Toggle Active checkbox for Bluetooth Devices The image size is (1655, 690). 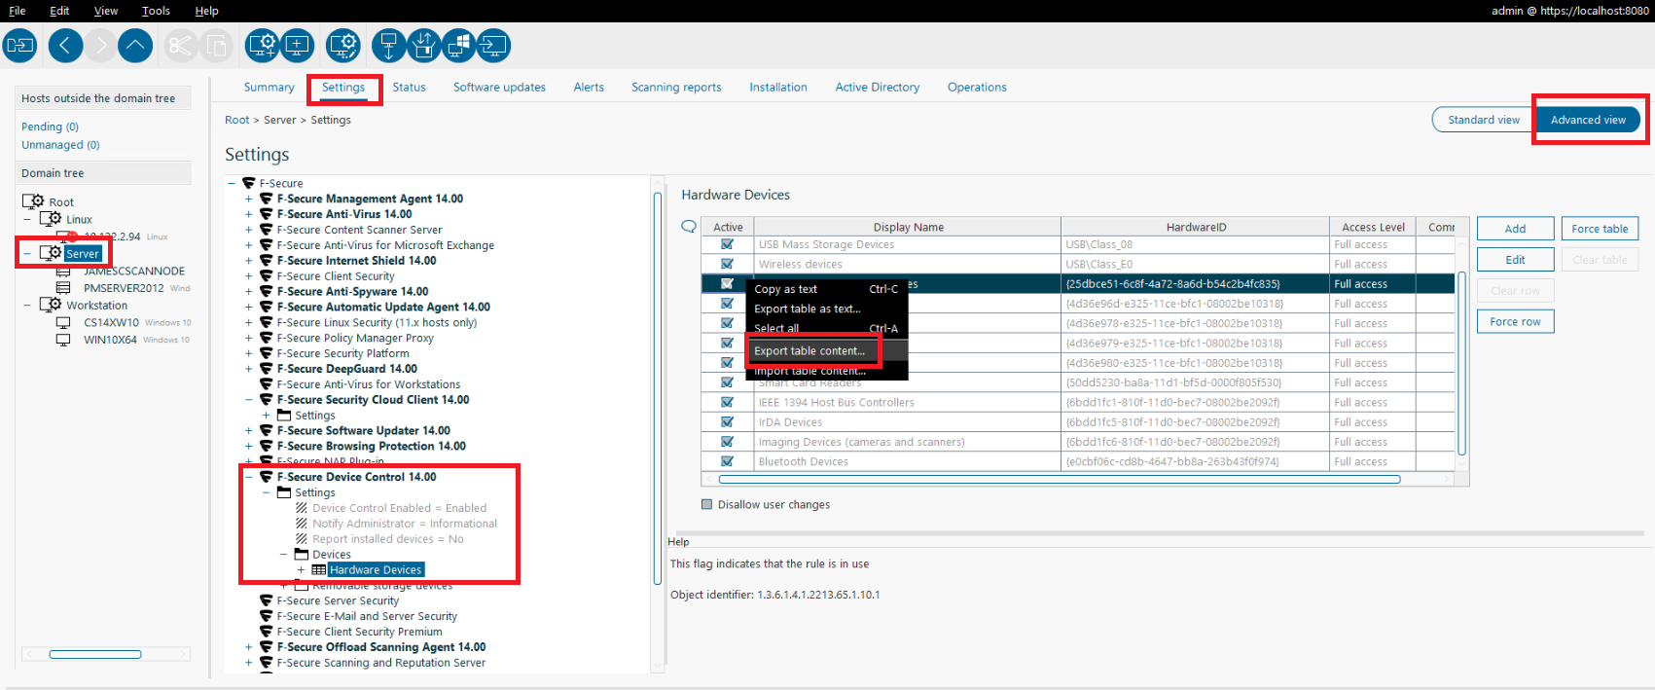[727, 461]
